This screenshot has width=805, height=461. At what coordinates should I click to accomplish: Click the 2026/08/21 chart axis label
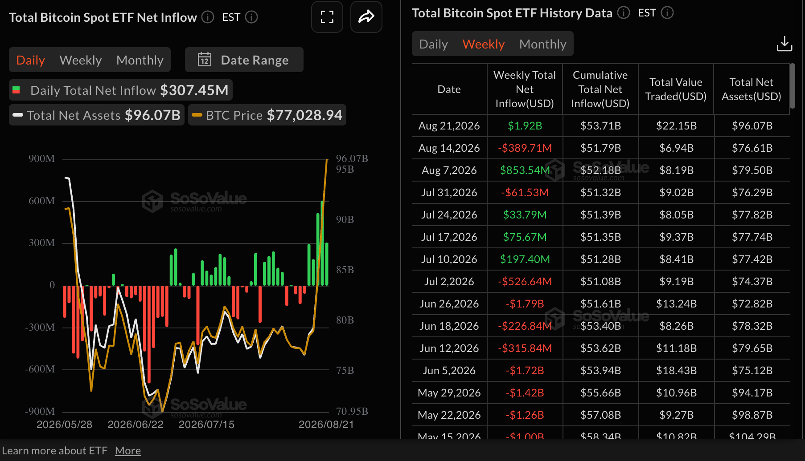coord(326,425)
